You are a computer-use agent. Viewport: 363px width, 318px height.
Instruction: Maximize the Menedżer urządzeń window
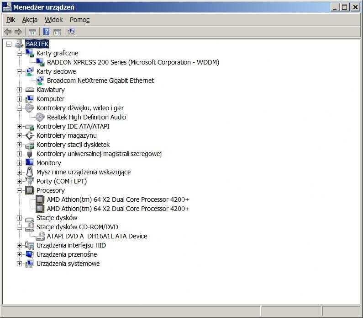point(344,7)
